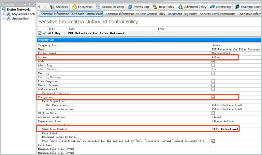The height and width of the screenshot is (155, 262).
Task: Click the Statistics bar chart icon
Action: pyautogui.click(x=52, y=7)
